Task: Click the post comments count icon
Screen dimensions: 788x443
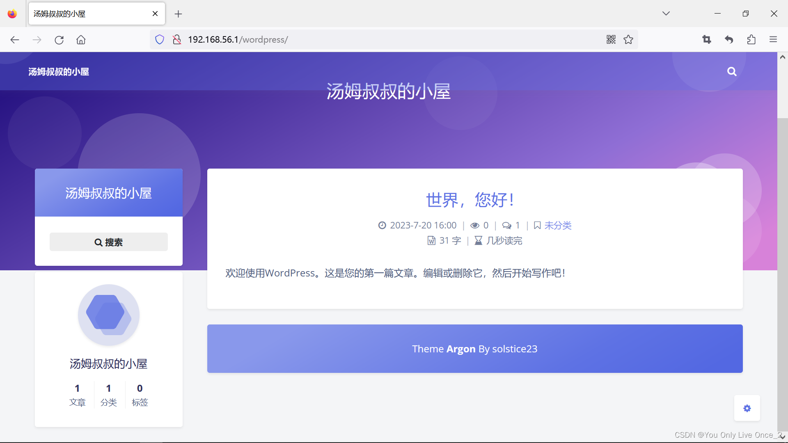Action: click(x=507, y=225)
